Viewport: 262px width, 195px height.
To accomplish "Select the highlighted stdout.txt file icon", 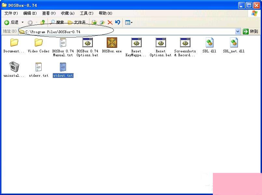I will click(x=63, y=67).
